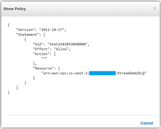Click the "Effect" key text
This screenshot has width=161, height=129.
41,49
